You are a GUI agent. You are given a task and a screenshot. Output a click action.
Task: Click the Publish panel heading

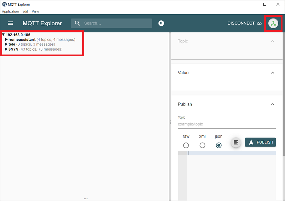[185, 104]
